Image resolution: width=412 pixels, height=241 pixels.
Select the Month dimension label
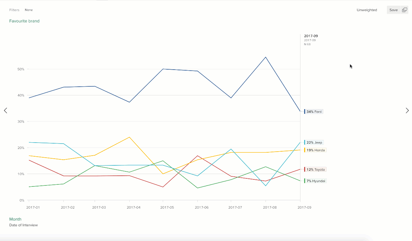click(15, 219)
